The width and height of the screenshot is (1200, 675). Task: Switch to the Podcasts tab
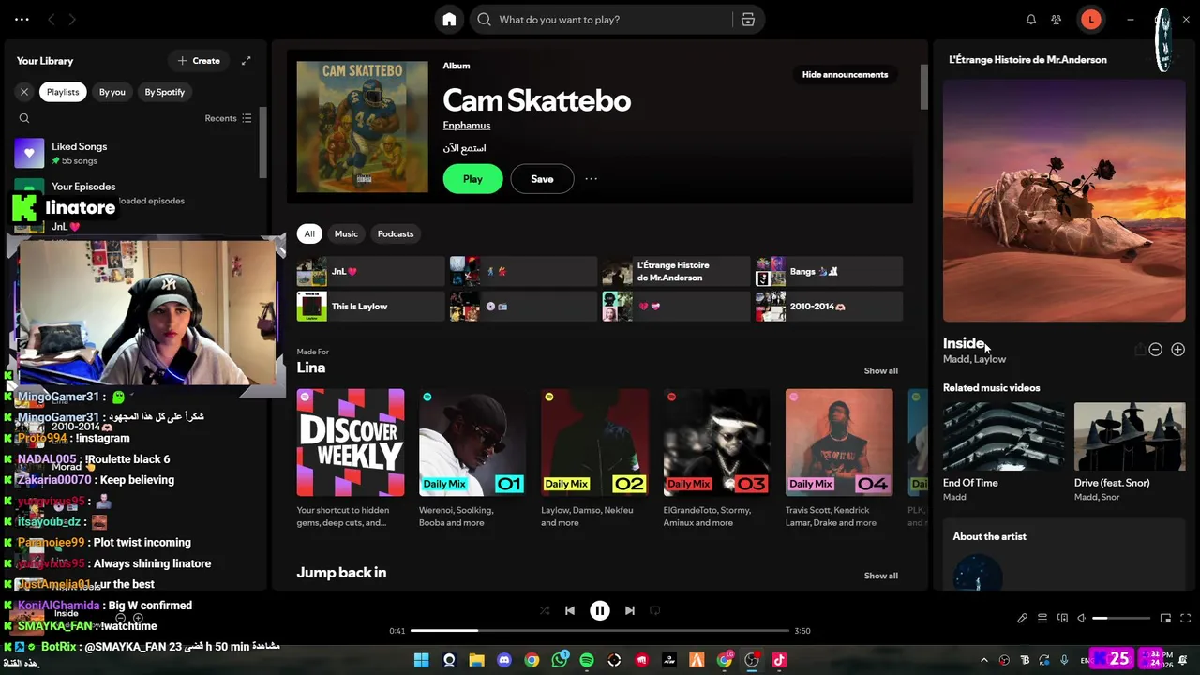[396, 233]
